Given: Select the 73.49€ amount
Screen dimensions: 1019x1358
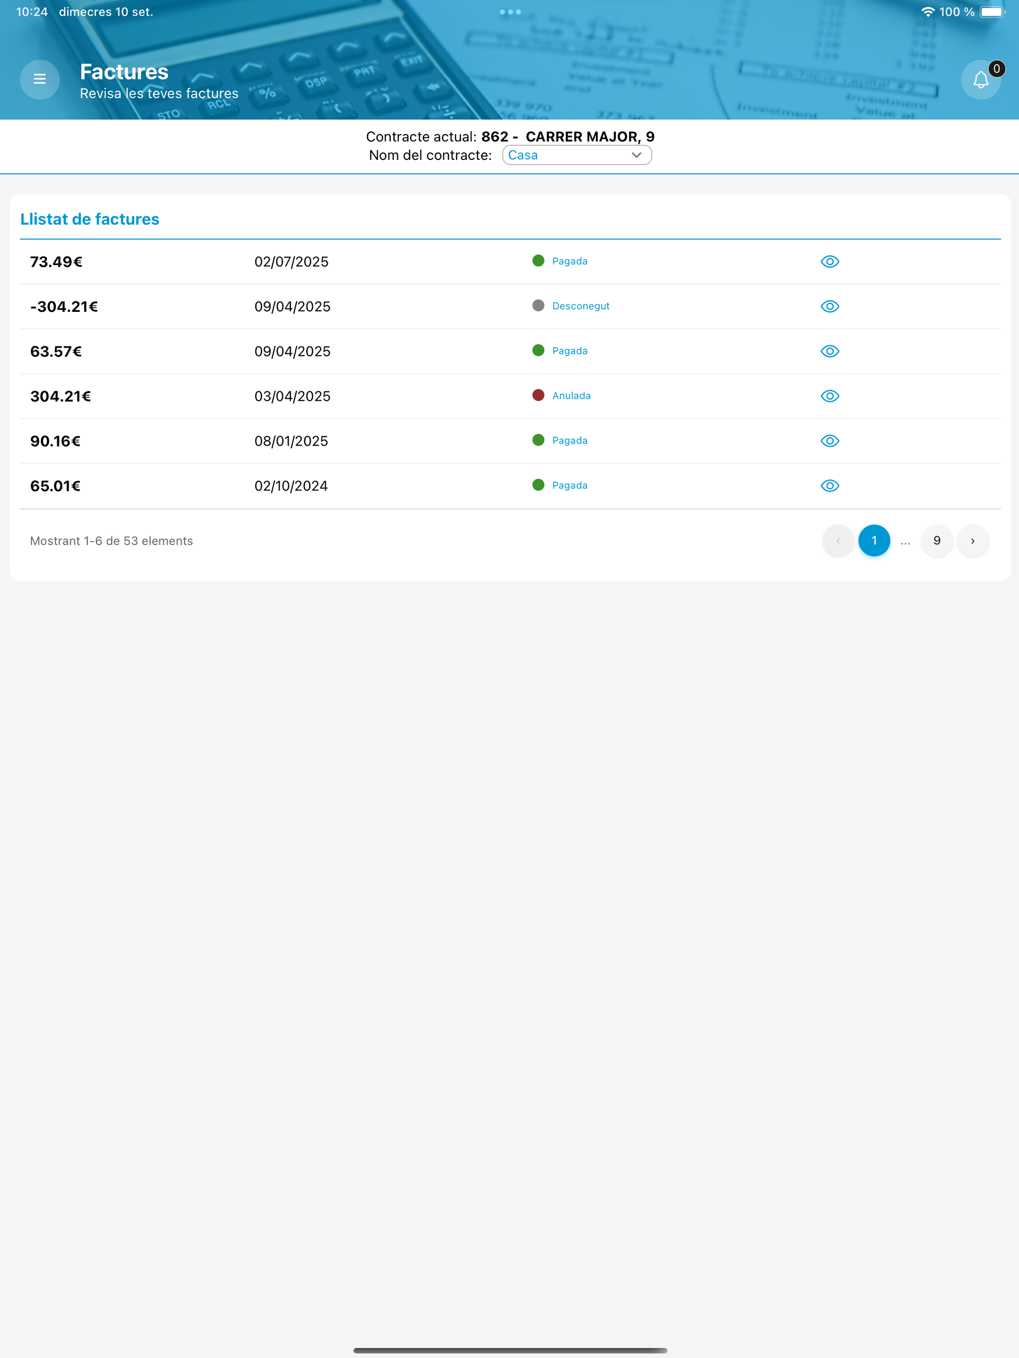Looking at the screenshot, I should pyautogui.click(x=56, y=262).
